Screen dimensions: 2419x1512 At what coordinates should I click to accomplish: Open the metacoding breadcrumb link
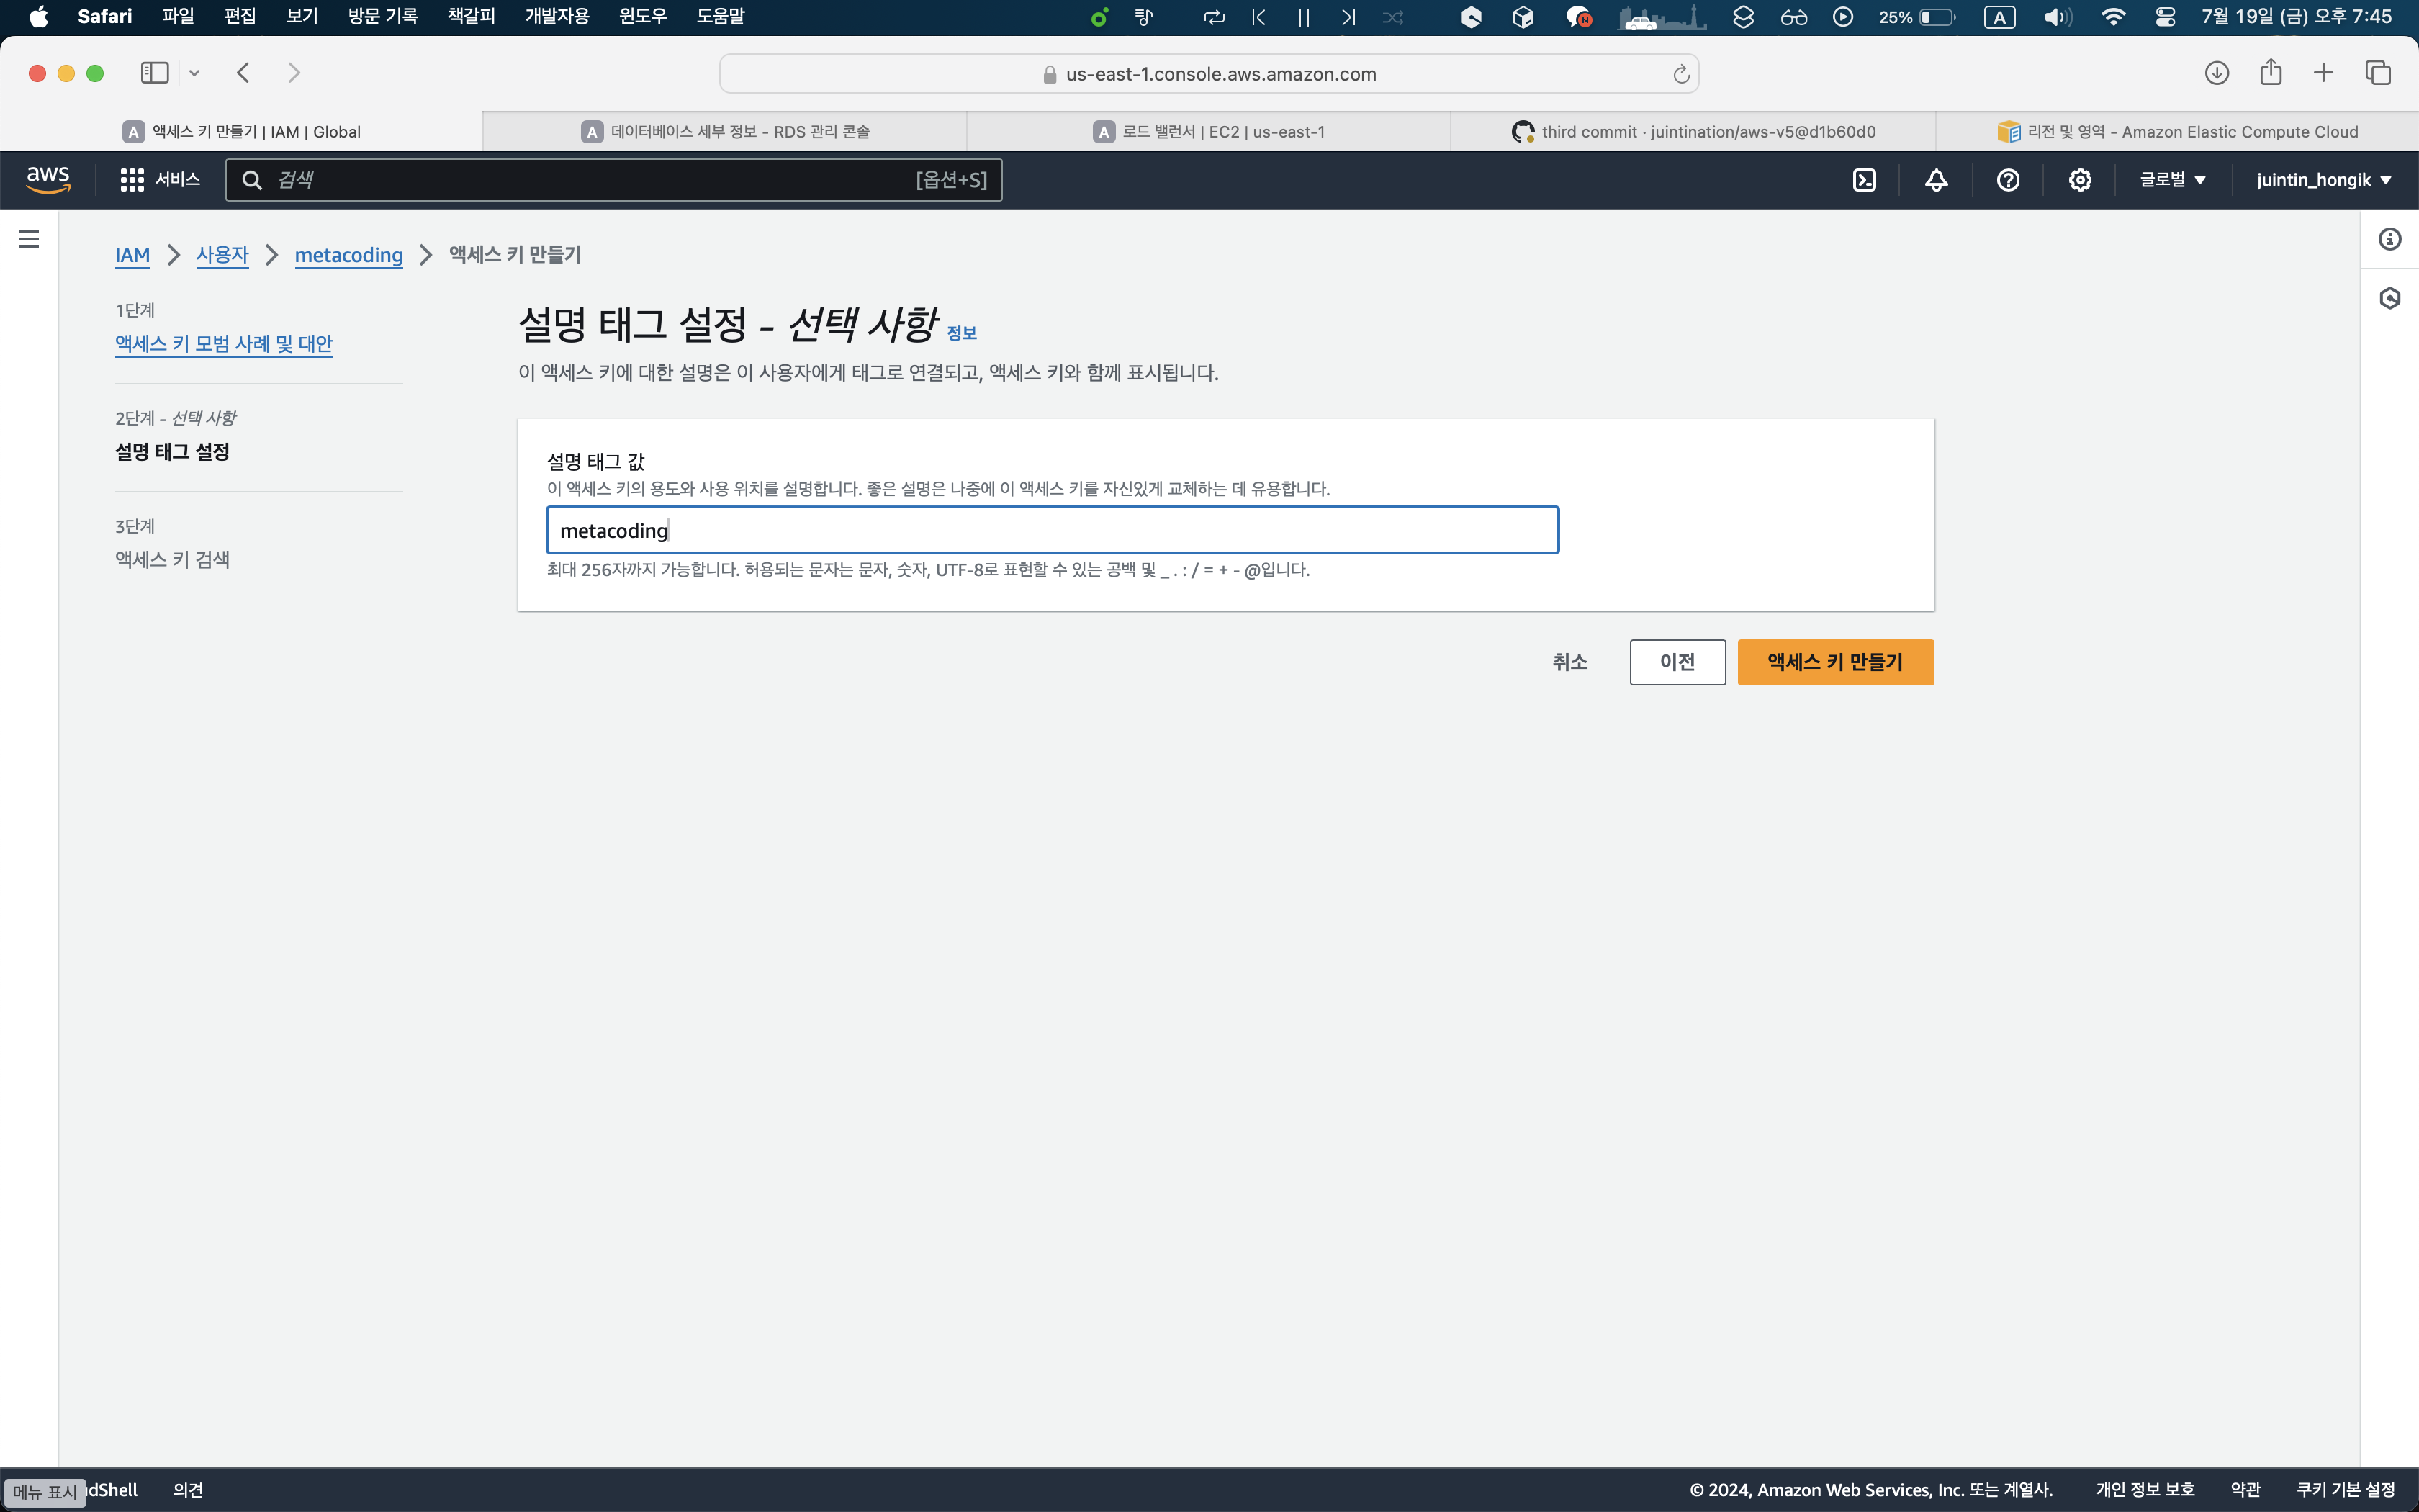pos(348,255)
